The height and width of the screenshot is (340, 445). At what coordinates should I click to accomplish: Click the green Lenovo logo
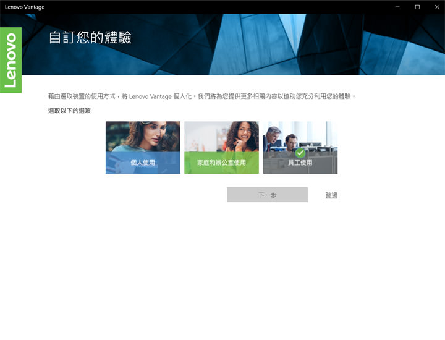pos(11,60)
